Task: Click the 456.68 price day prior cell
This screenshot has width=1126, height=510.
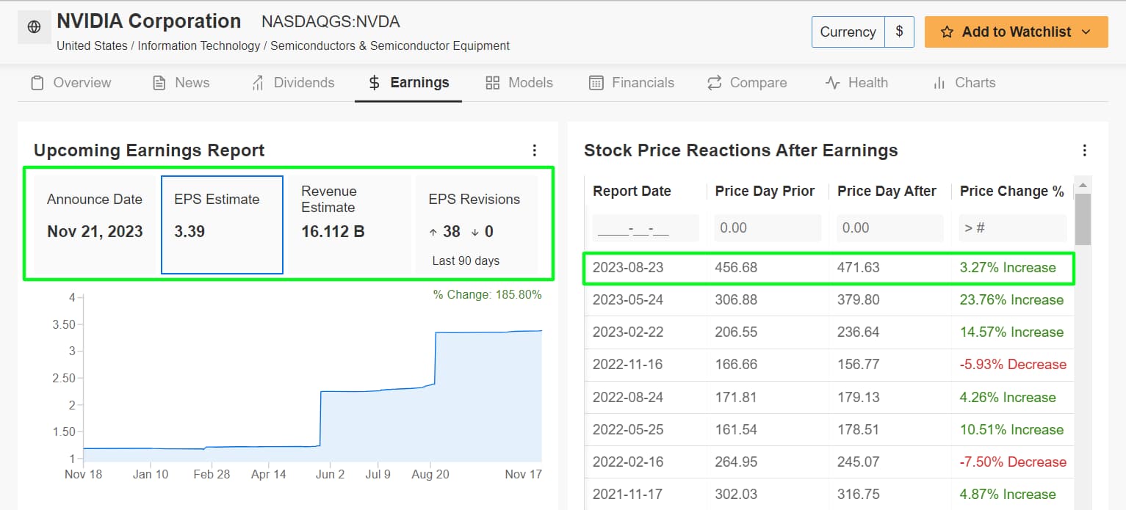Action: [736, 268]
